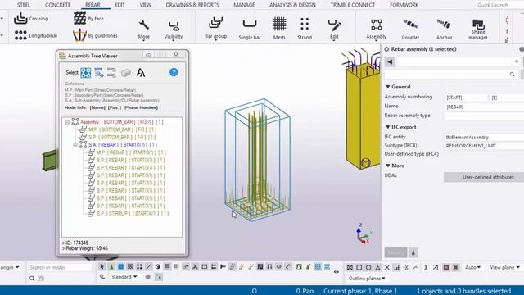Click the second Select-row icon in Tree Viewer

99,73
